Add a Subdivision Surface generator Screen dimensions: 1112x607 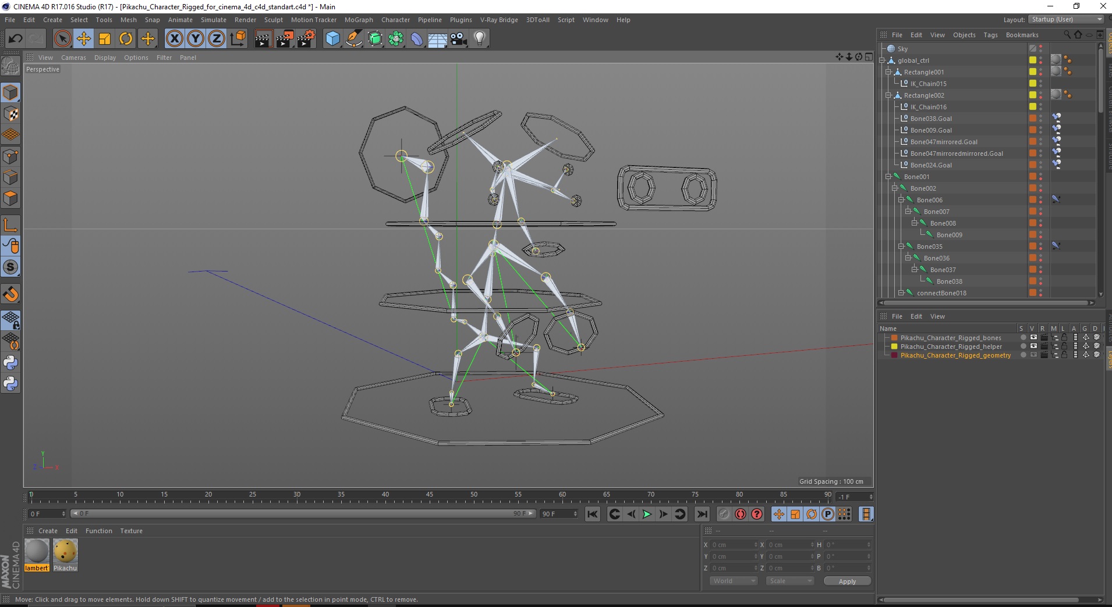(x=375, y=39)
